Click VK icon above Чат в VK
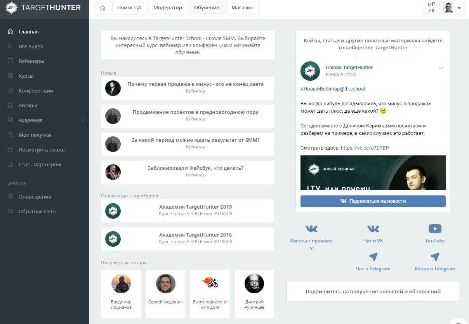This screenshot has height=324, width=469. point(373,228)
